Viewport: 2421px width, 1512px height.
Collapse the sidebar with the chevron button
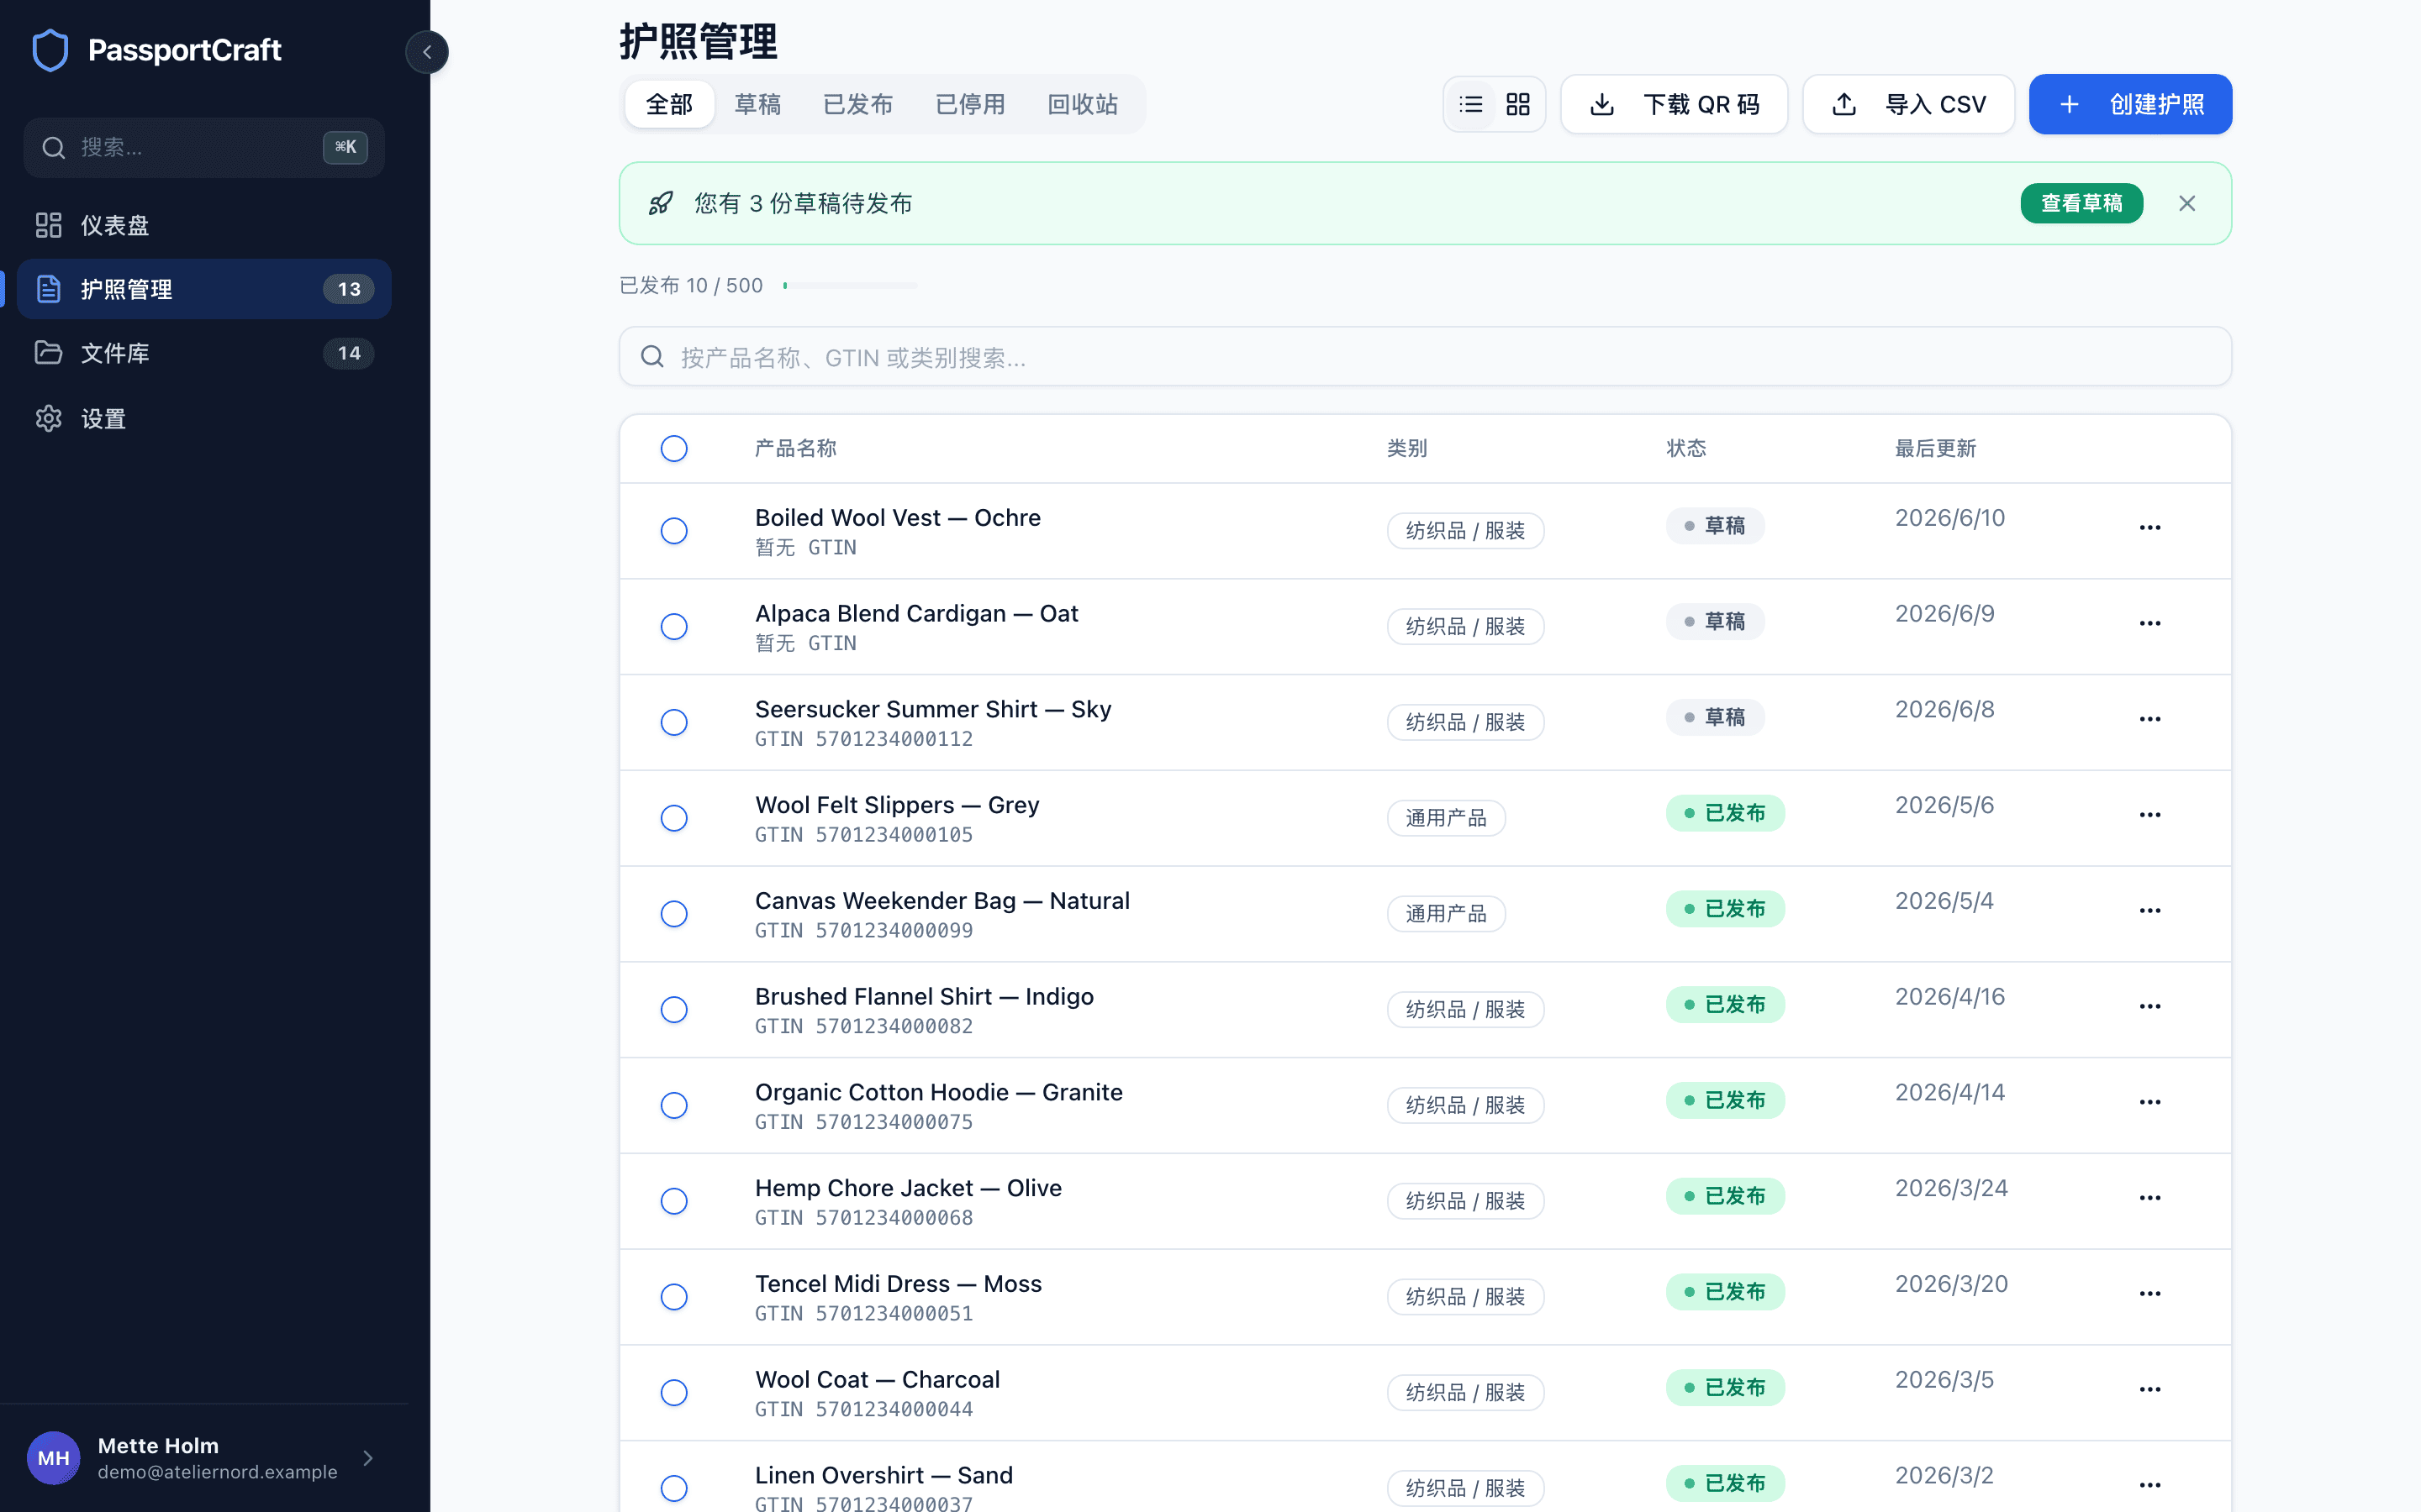(x=427, y=52)
